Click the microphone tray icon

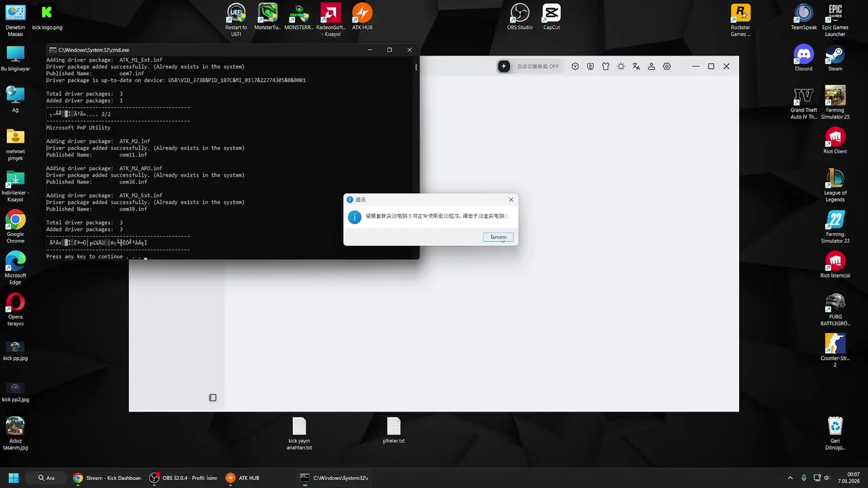(804, 478)
